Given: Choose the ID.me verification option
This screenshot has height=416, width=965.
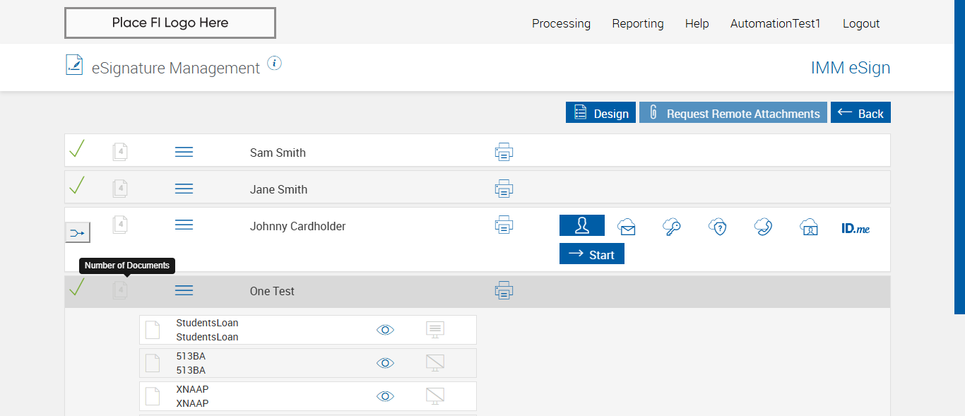Looking at the screenshot, I should (856, 228).
